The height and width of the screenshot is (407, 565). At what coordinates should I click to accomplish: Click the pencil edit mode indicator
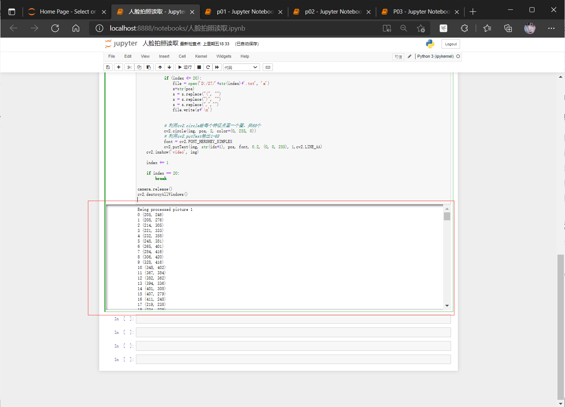coord(410,56)
